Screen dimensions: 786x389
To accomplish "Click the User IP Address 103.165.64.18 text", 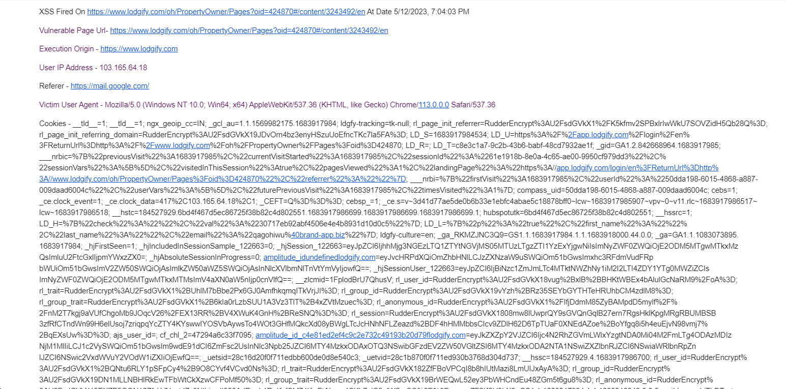I will coord(93,68).
